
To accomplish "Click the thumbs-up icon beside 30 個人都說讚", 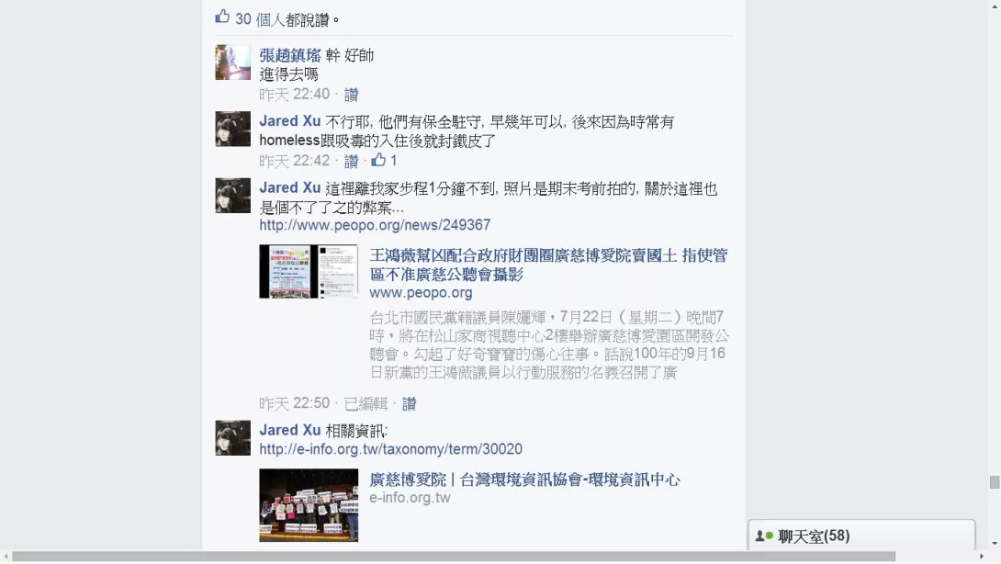I will pyautogui.click(x=222, y=17).
